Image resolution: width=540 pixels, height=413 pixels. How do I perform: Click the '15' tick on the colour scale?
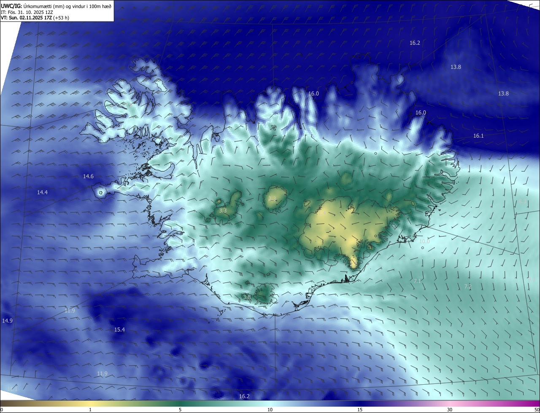point(360,410)
